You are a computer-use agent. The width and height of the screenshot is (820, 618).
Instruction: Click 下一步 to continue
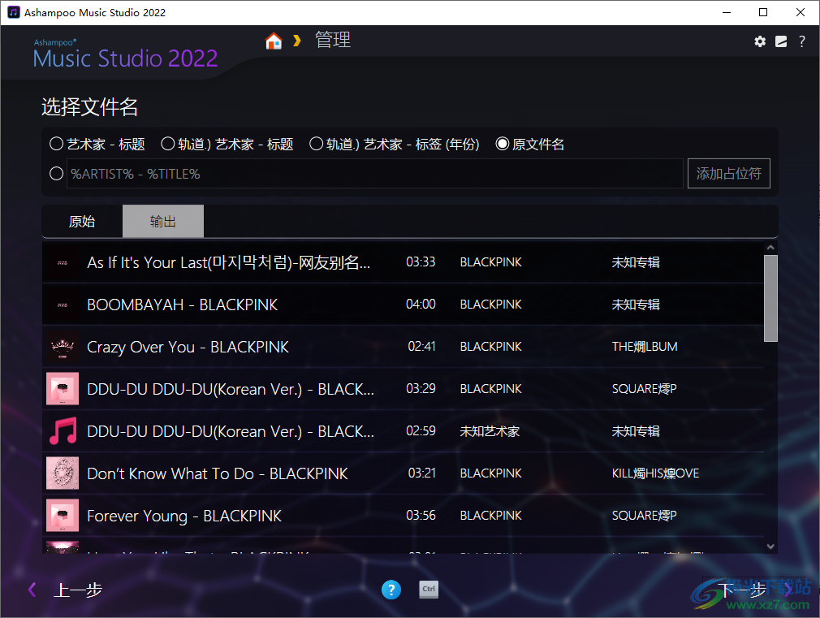[x=741, y=590]
